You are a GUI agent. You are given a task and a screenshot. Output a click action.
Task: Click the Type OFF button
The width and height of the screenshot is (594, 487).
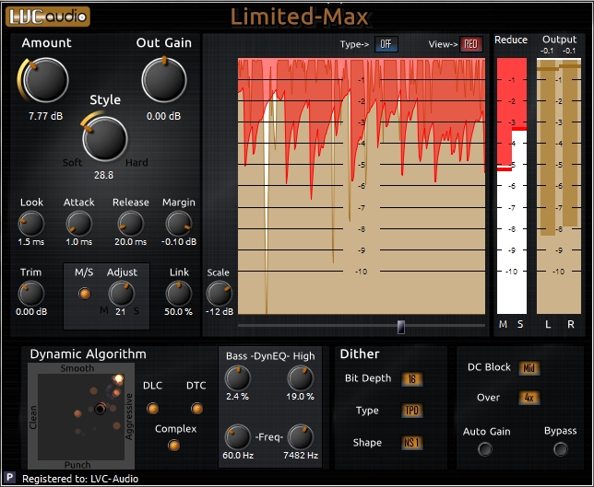pos(386,44)
